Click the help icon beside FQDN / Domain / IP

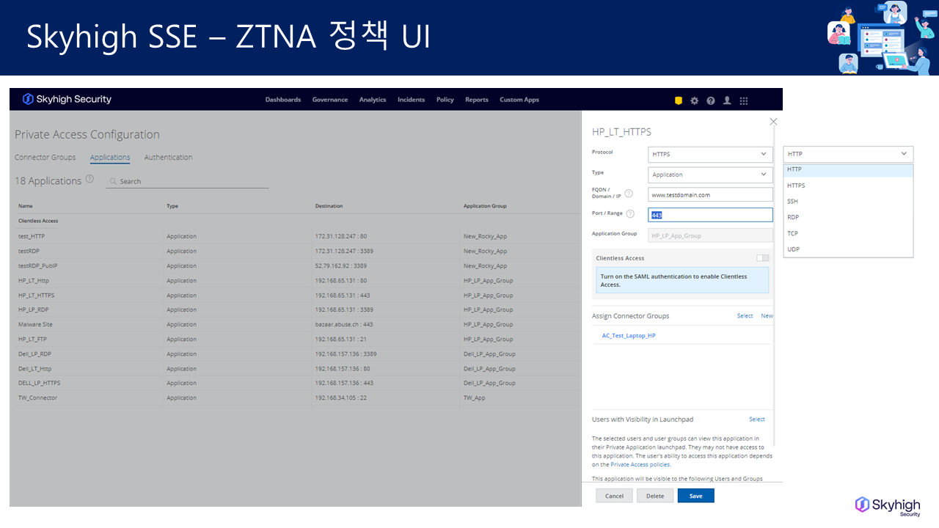tap(629, 194)
